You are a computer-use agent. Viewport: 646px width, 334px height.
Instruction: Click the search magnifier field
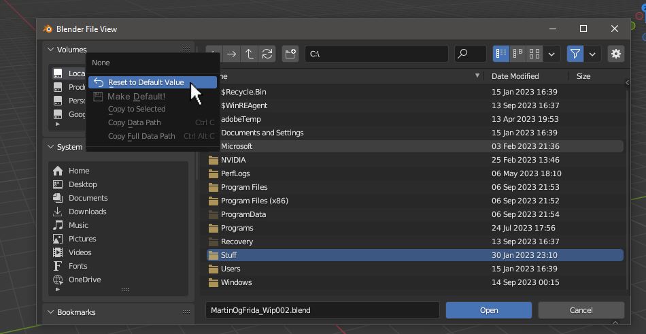(470, 54)
